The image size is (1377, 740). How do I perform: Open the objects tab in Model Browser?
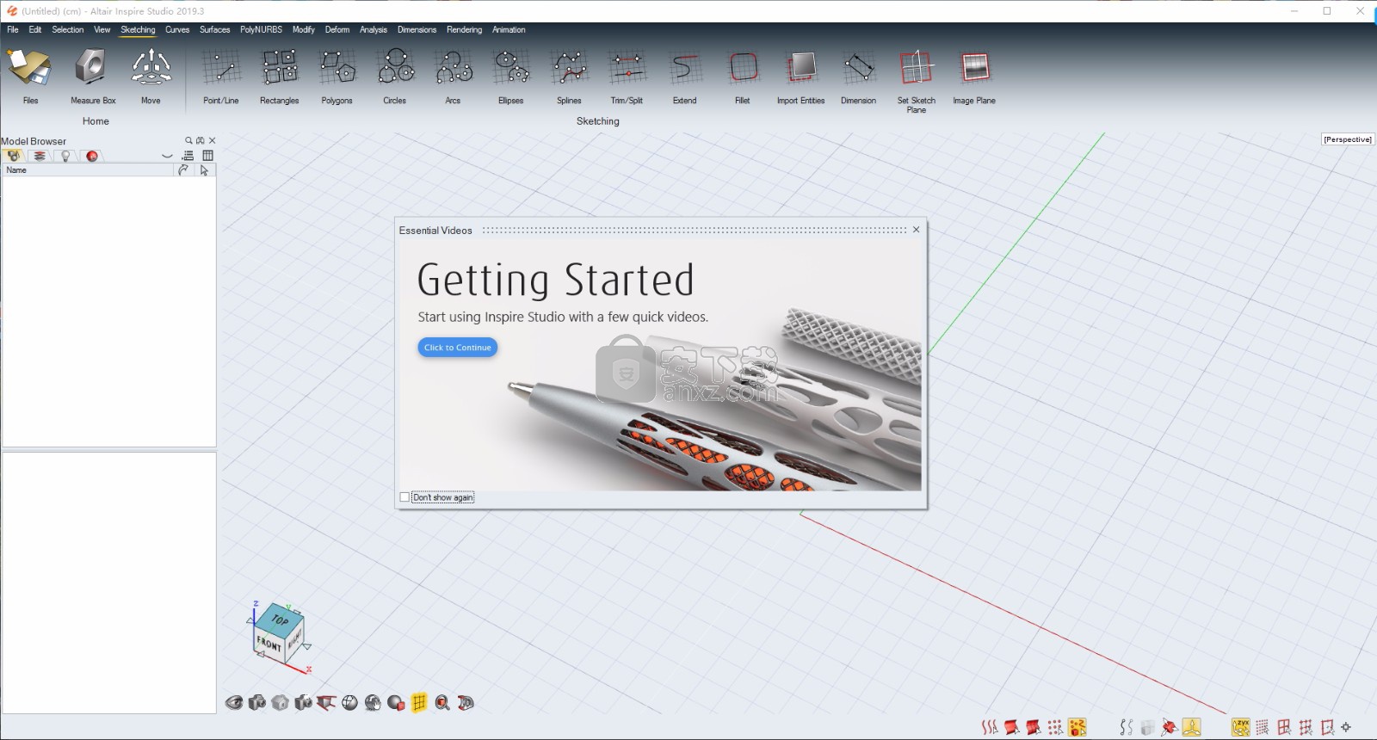(x=14, y=156)
